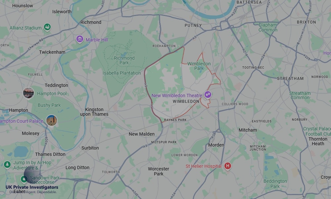Open the New Wimbledon Theatre purple pin

pos(208,95)
